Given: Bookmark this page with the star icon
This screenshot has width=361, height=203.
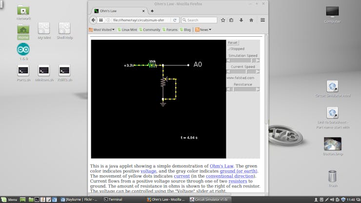Looking at the screenshot, I should point(223,20).
